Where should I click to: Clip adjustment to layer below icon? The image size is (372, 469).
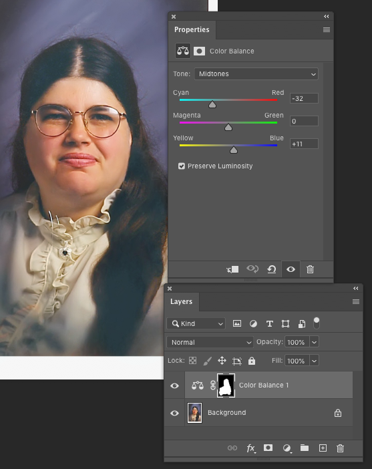coord(232,269)
